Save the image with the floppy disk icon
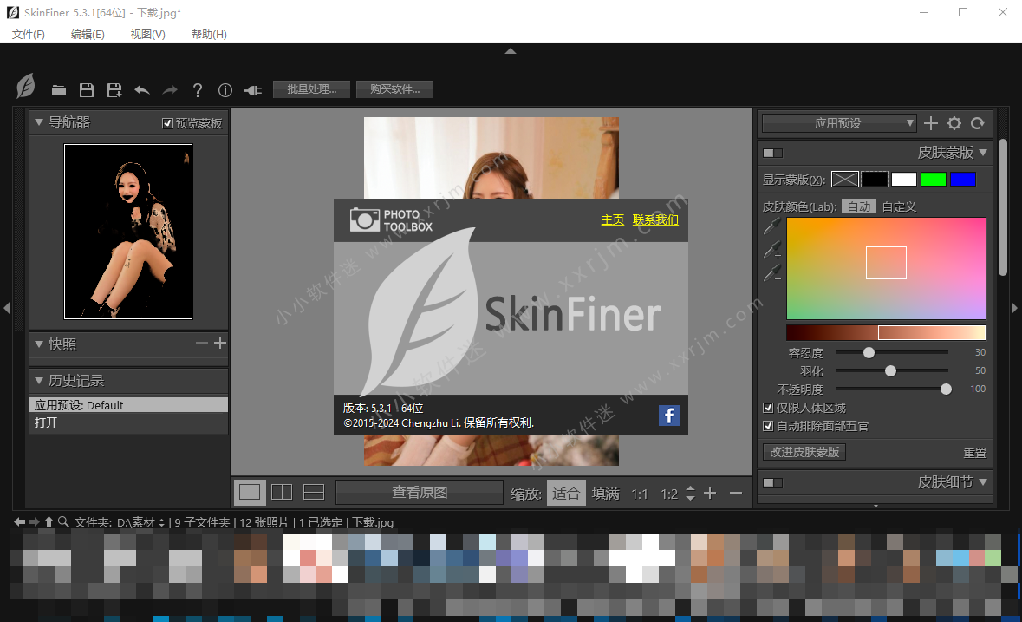1022x622 pixels. click(86, 90)
